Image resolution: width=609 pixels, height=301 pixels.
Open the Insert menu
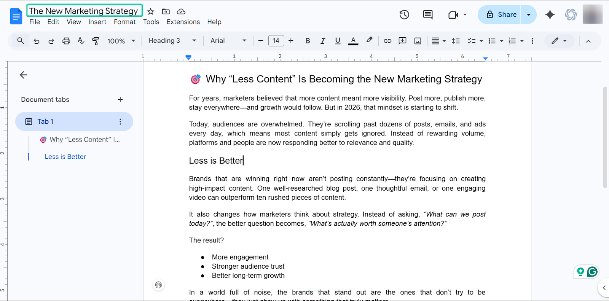[97, 22]
